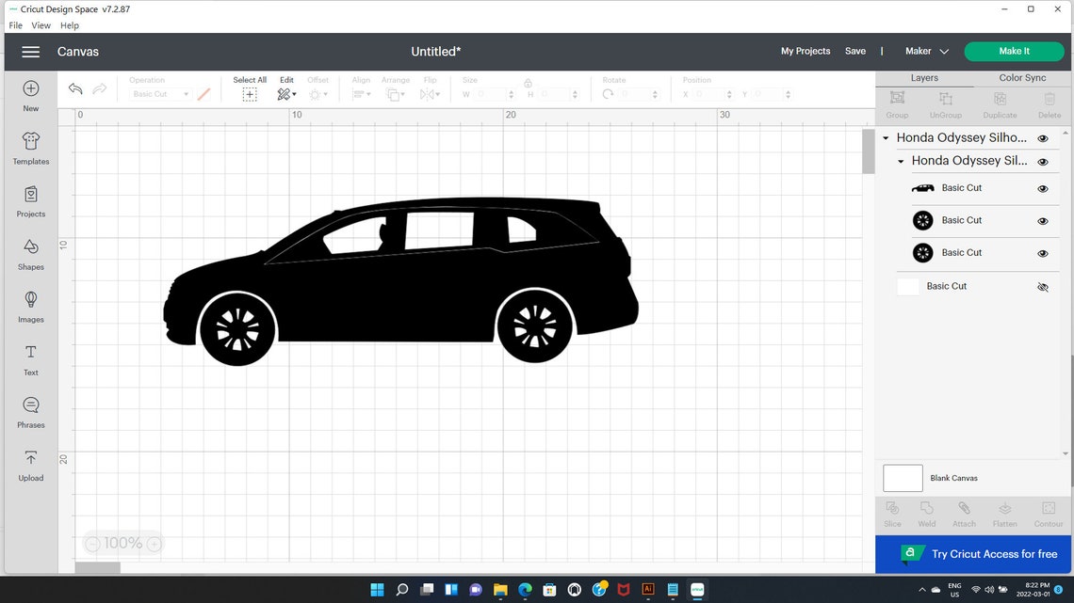Click the green Make It button

[x=1014, y=51]
